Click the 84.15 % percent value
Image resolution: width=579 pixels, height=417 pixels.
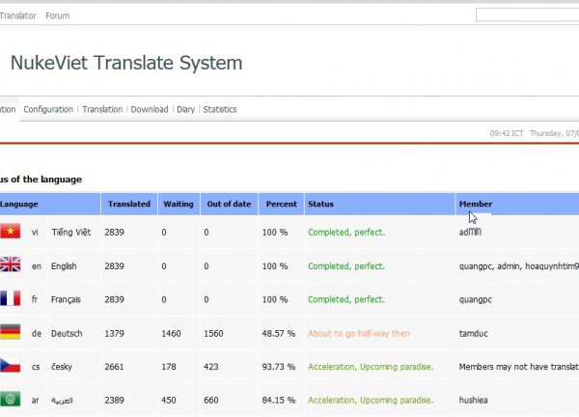point(279,400)
